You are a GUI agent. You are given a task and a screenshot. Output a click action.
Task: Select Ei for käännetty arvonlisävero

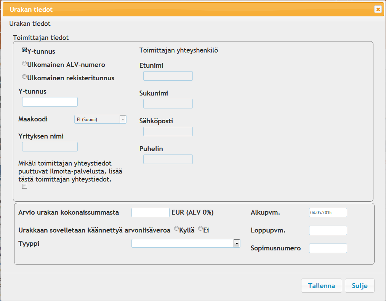(x=200, y=228)
